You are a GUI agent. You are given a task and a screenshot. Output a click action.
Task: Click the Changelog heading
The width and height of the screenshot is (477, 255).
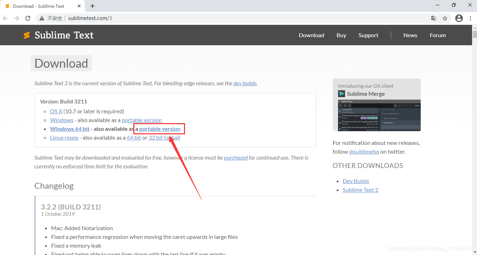54,186
